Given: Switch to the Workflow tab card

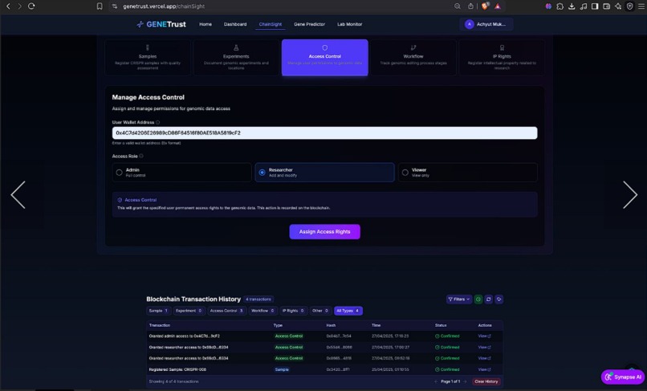Looking at the screenshot, I should click(413, 57).
